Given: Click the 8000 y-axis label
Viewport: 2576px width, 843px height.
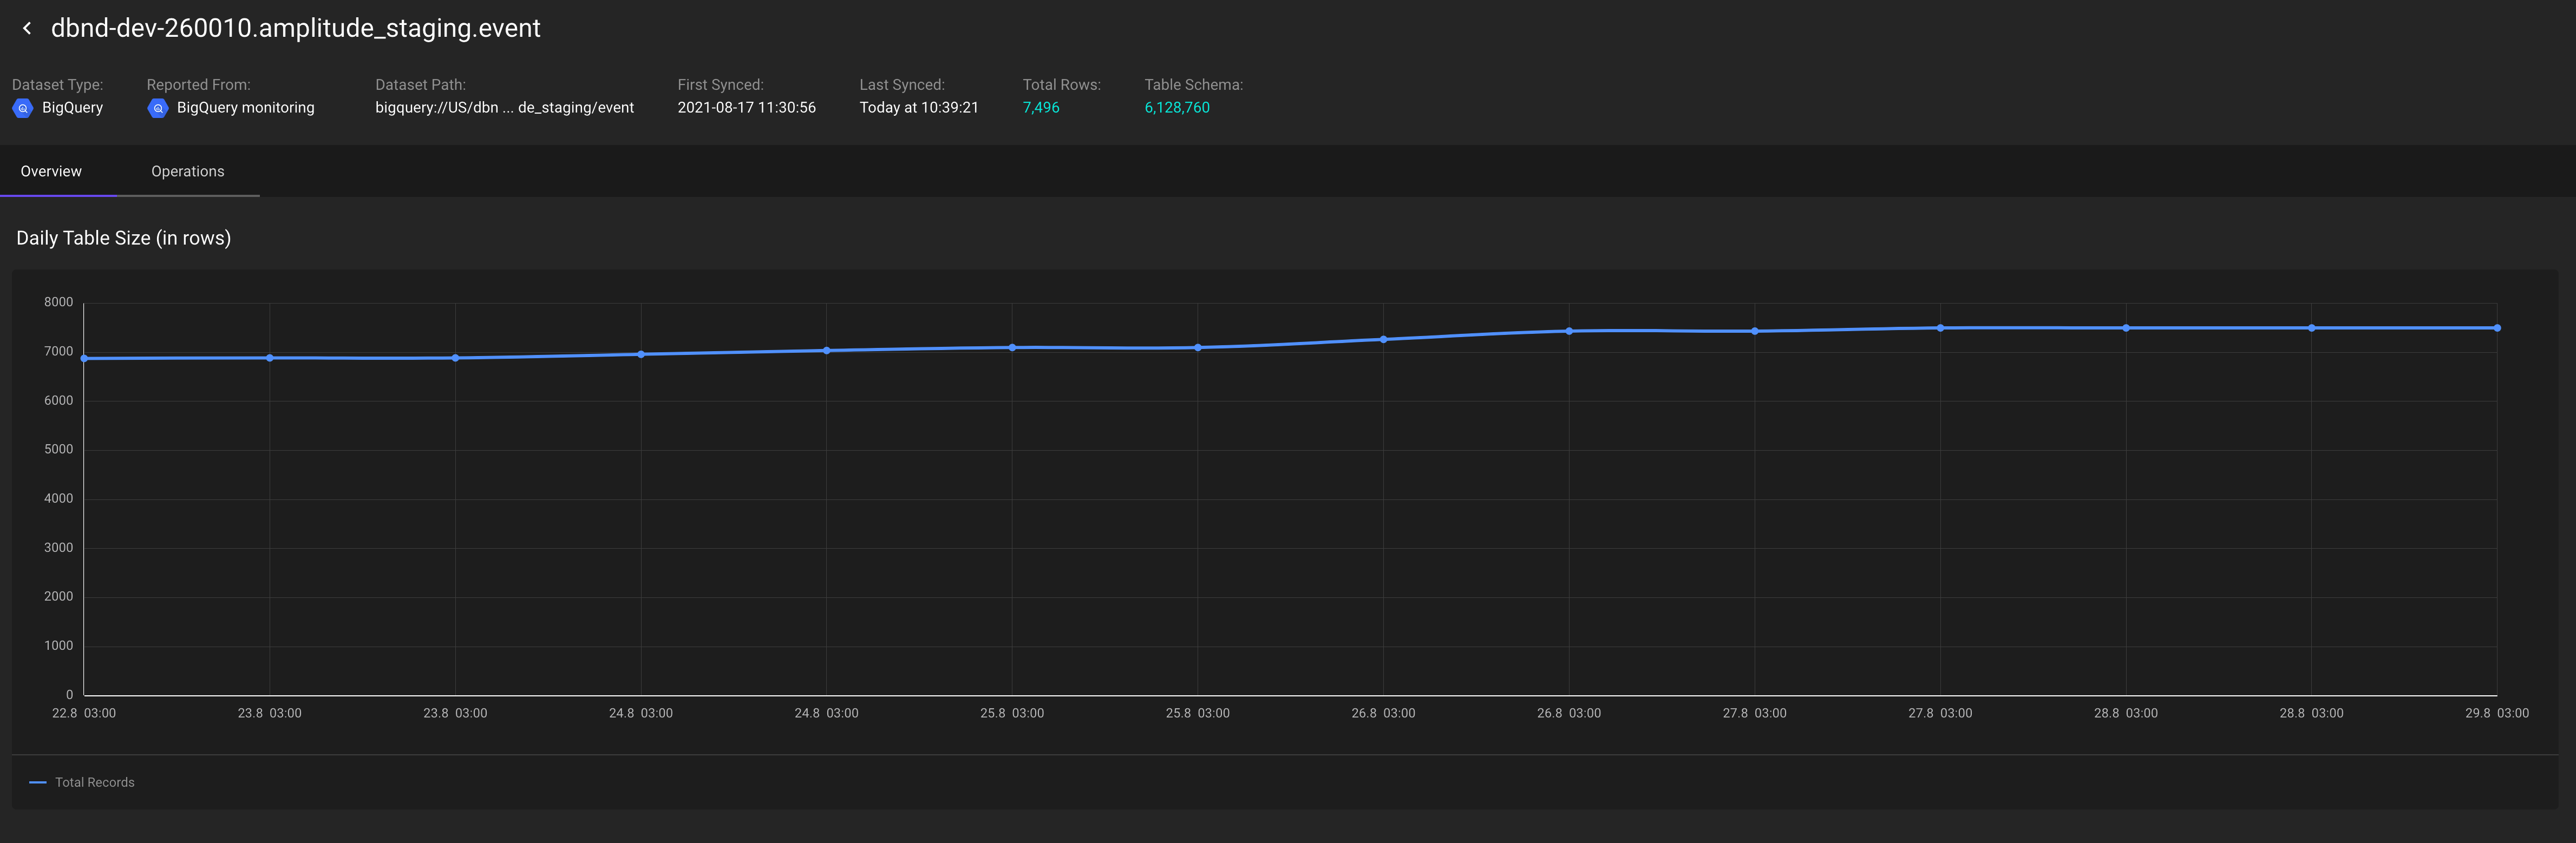Looking at the screenshot, I should [x=58, y=301].
